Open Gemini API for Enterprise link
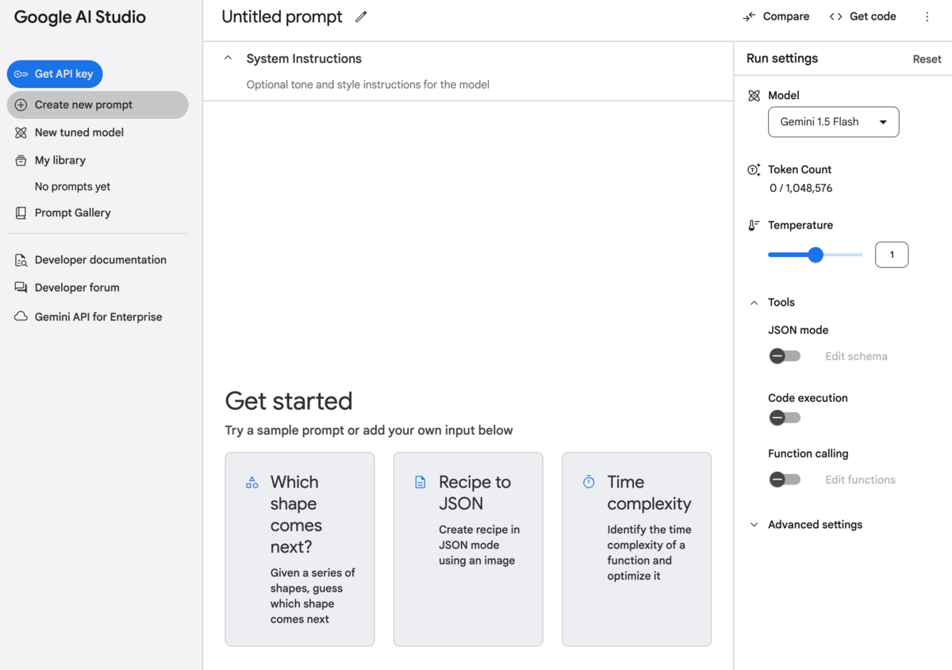Image resolution: width=952 pixels, height=670 pixels. (x=98, y=316)
